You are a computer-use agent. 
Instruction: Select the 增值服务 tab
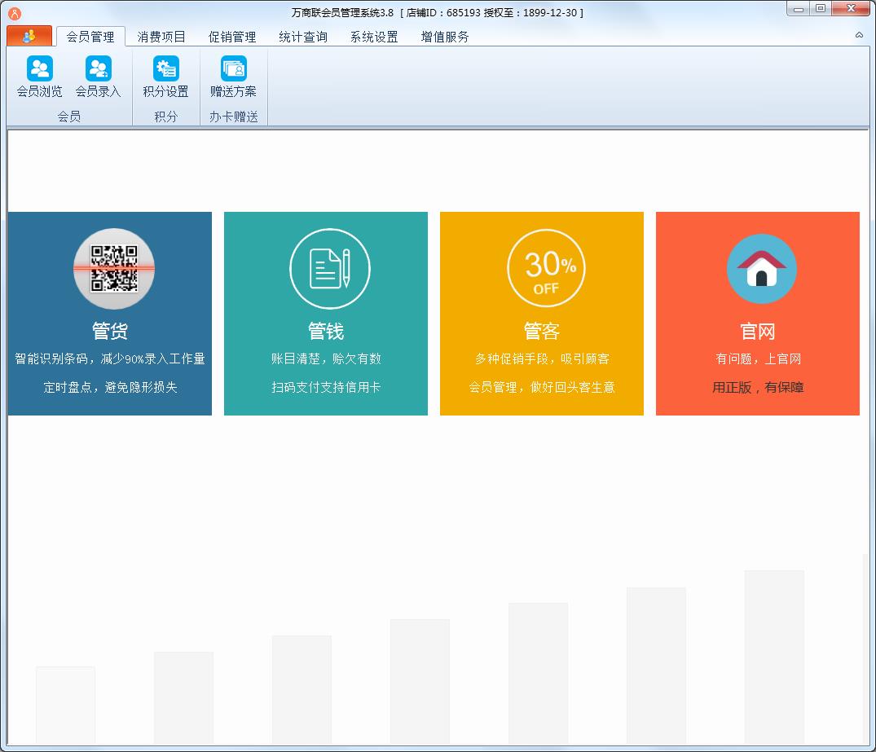click(x=445, y=37)
